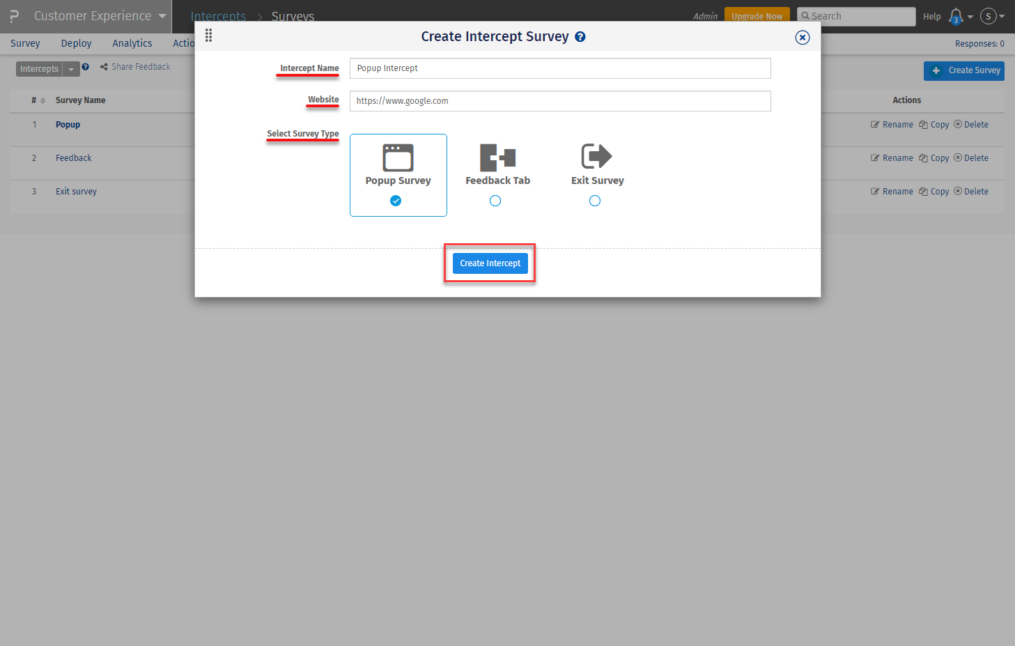Click the help icon beside Intercepts

tap(85, 67)
